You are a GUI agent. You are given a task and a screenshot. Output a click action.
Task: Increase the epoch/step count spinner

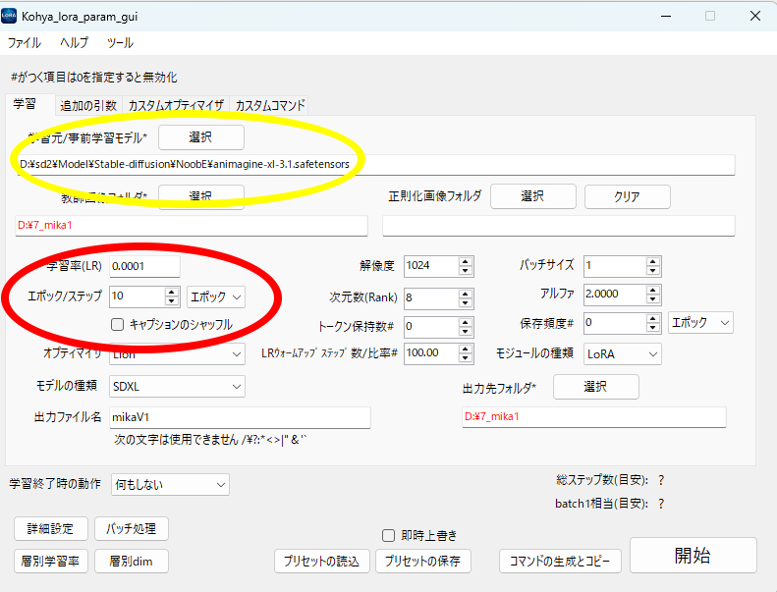pos(172,292)
